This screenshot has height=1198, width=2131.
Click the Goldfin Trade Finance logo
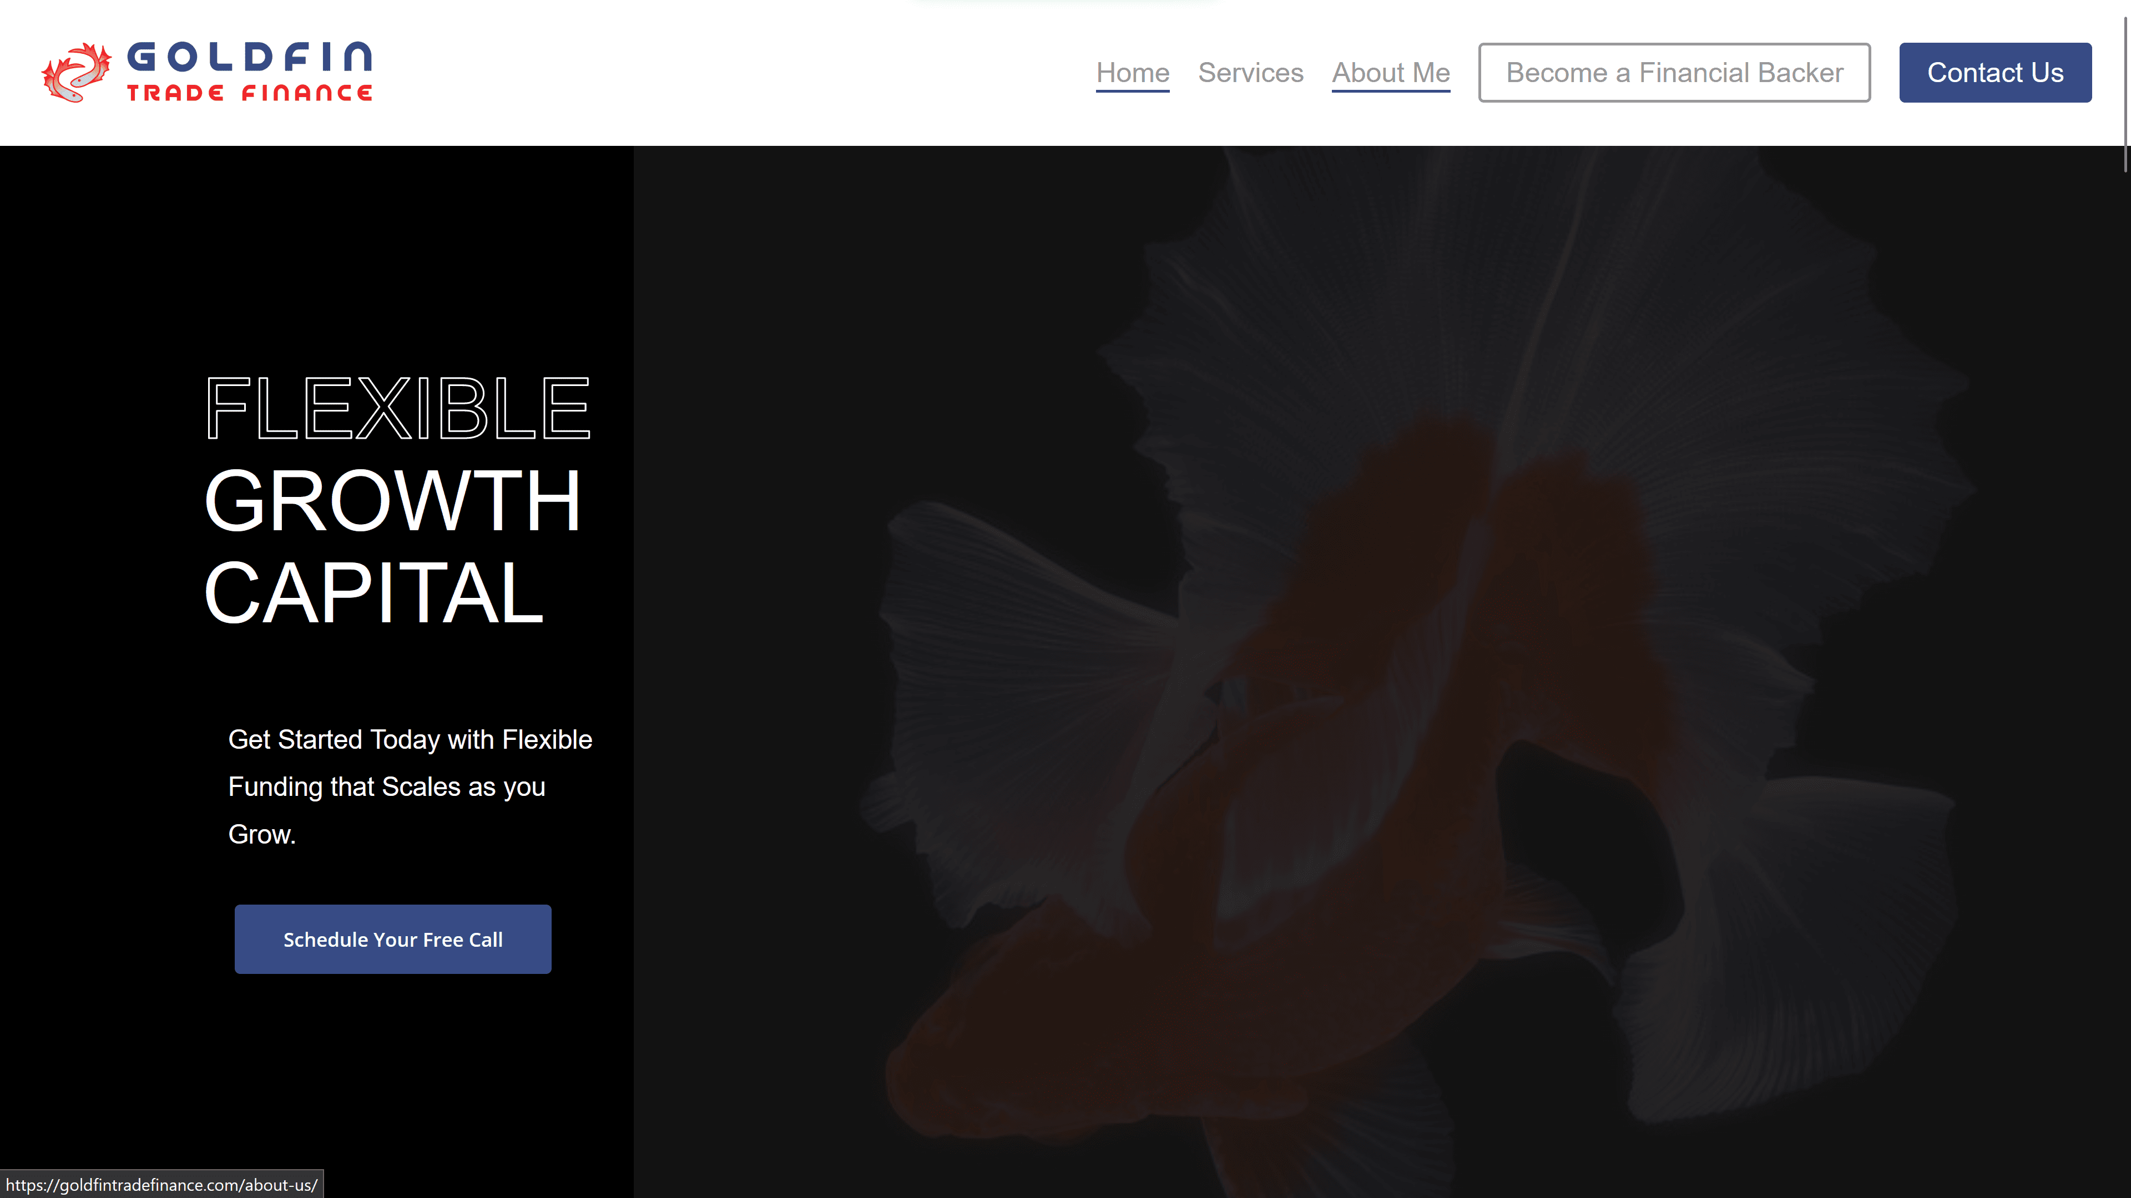coord(207,72)
